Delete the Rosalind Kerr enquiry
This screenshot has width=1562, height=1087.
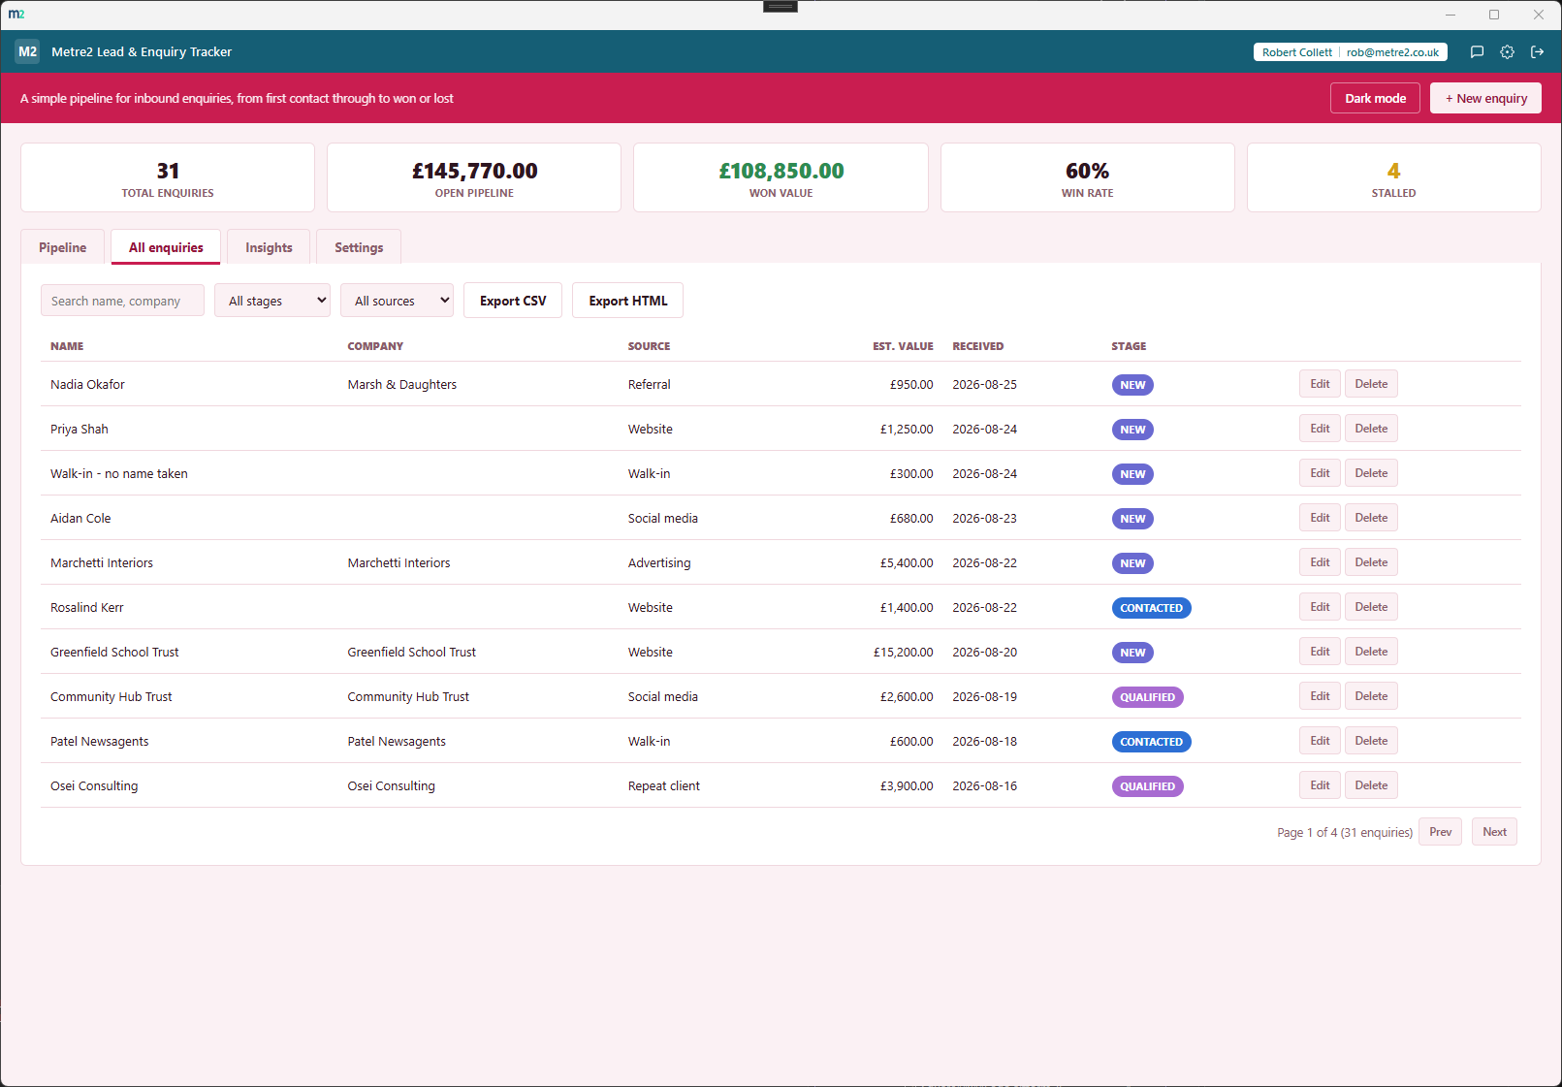point(1371,607)
